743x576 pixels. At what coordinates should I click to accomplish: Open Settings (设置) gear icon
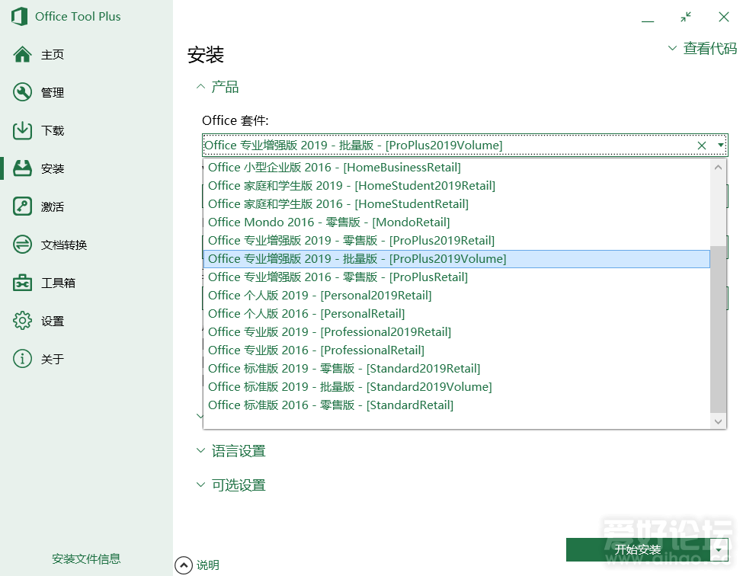[23, 321]
